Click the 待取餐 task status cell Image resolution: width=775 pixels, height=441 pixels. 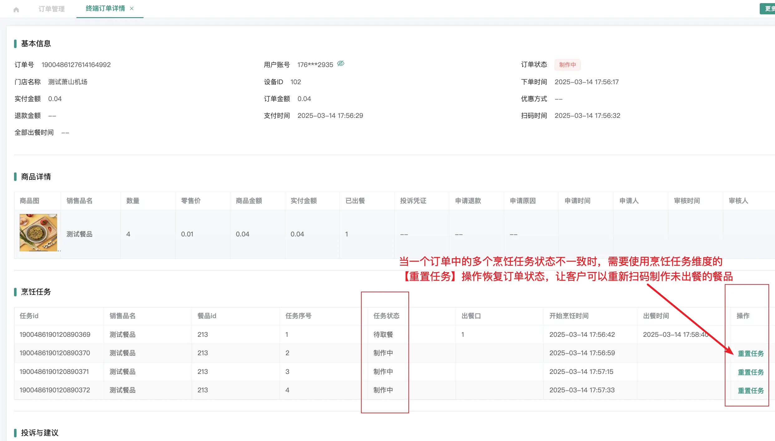point(383,335)
